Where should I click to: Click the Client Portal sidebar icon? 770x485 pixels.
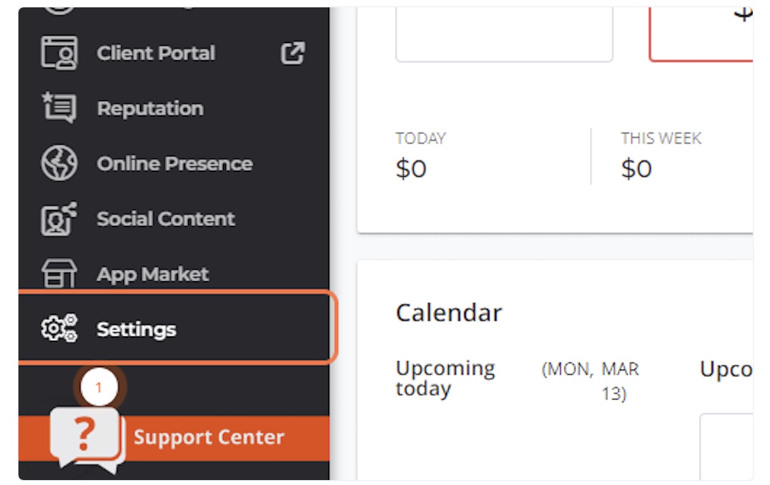59,53
